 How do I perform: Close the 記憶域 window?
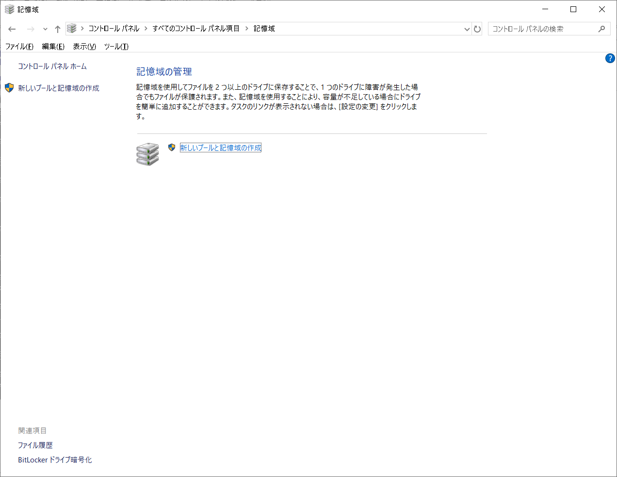tap(602, 9)
